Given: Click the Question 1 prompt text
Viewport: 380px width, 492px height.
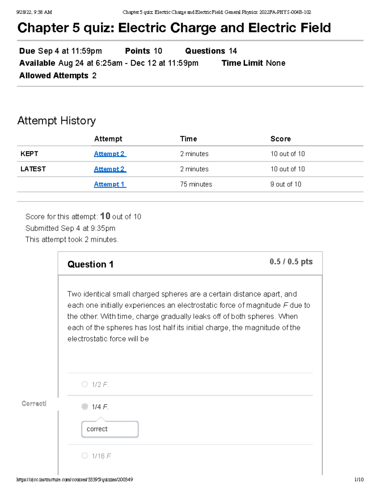Looking at the screenshot, I should [189, 316].
